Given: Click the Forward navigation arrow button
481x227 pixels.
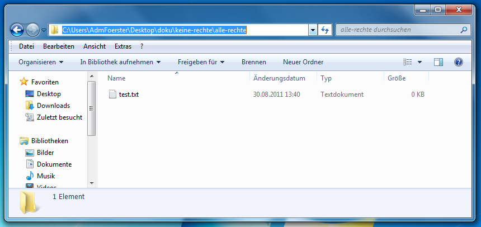Looking at the screenshot, I should point(32,30).
